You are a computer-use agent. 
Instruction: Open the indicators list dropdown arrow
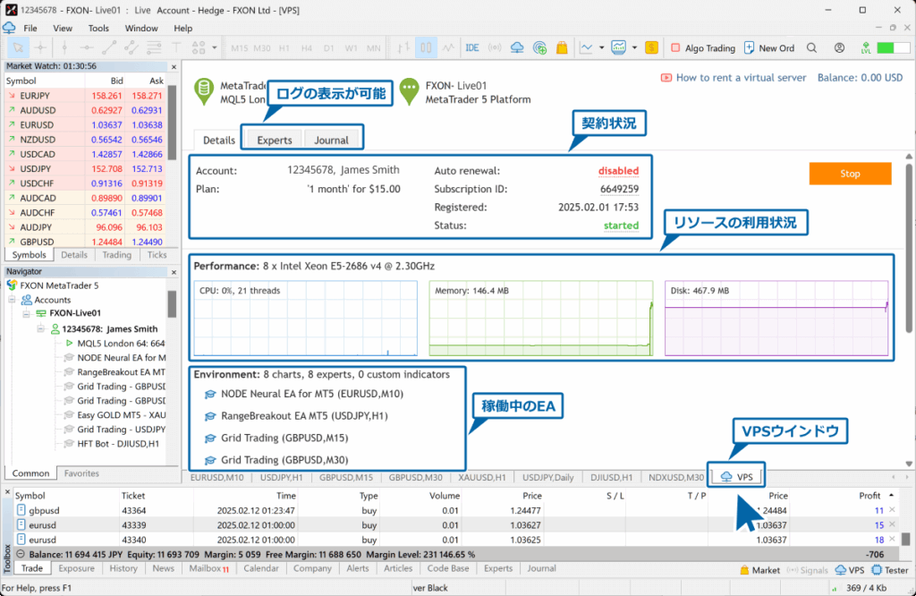coord(602,48)
